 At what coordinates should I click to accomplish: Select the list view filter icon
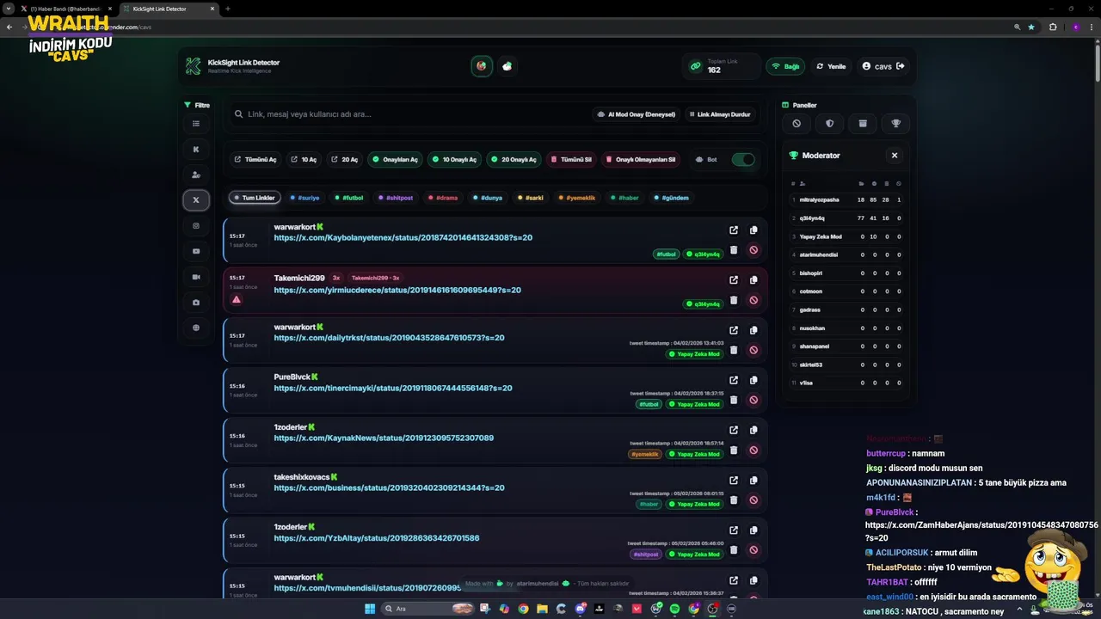[x=196, y=124]
